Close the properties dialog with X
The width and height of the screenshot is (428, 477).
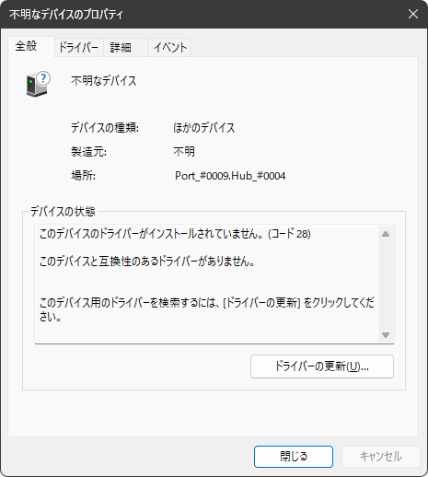[x=413, y=14]
